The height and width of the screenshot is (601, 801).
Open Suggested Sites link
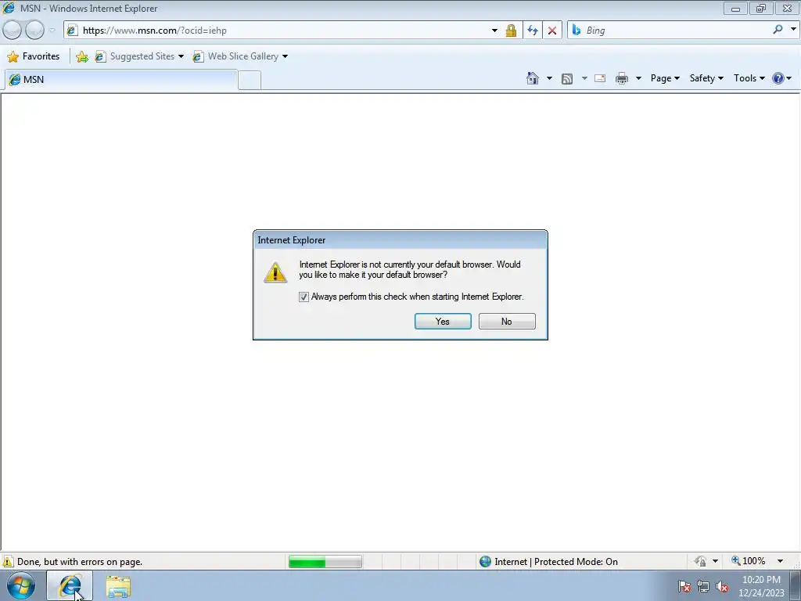click(x=139, y=56)
